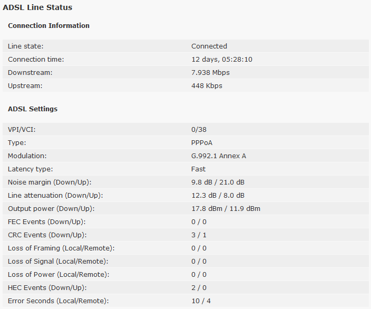
Task: Select the CRC Events value 3 / 1
Action: click(199, 235)
